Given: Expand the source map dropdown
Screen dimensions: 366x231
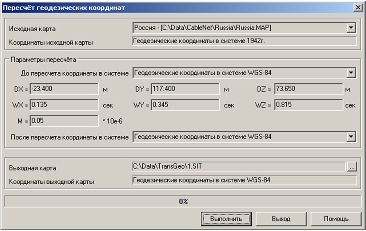Looking at the screenshot, I should pyautogui.click(x=350, y=28).
